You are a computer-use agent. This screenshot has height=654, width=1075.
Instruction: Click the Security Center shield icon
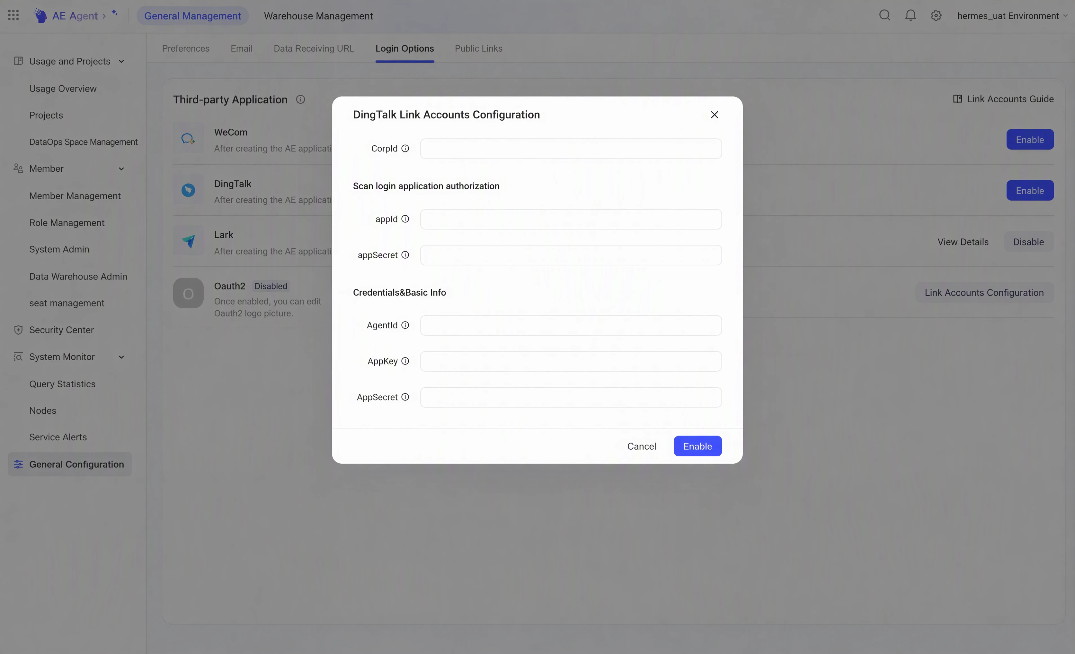click(18, 330)
